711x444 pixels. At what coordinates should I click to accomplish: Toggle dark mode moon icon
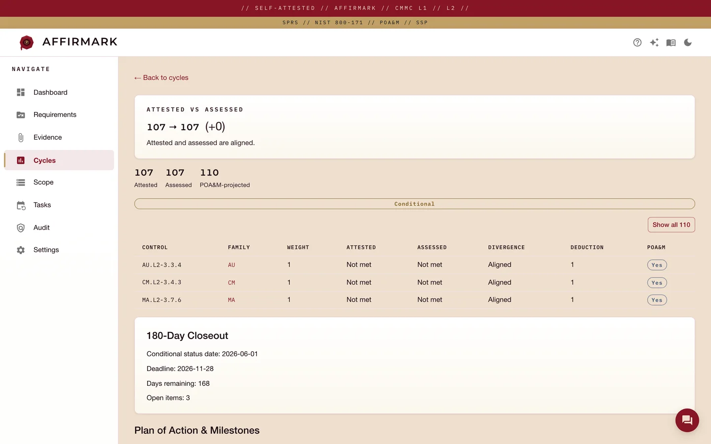coord(688,42)
